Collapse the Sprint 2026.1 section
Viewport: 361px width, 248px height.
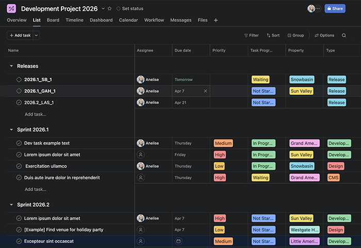pyautogui.click(x=11, y=130)
